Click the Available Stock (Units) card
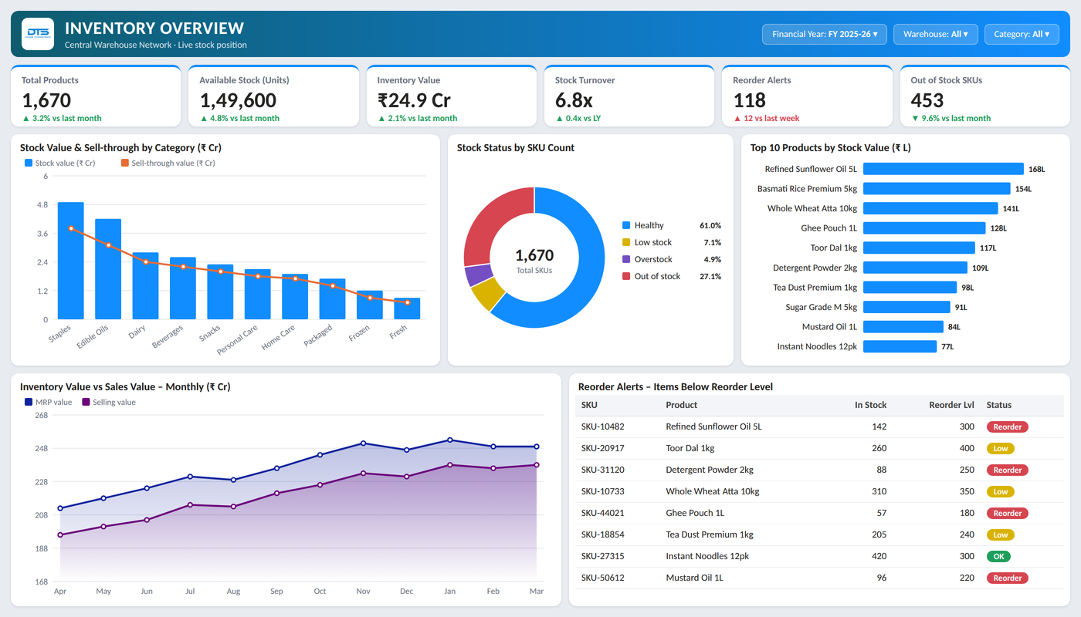Image resolution: width=1081 pixels, height=617 pixels. [x=273, y=96]
